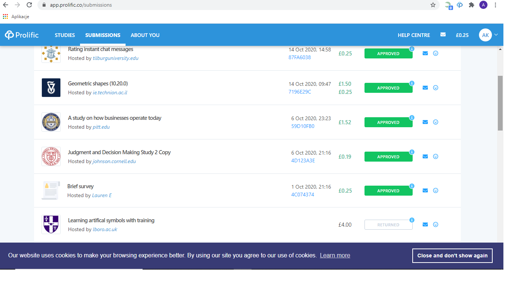Click the £1.52 reward amount
Screen dimensions: 506x284
point(345,122)
